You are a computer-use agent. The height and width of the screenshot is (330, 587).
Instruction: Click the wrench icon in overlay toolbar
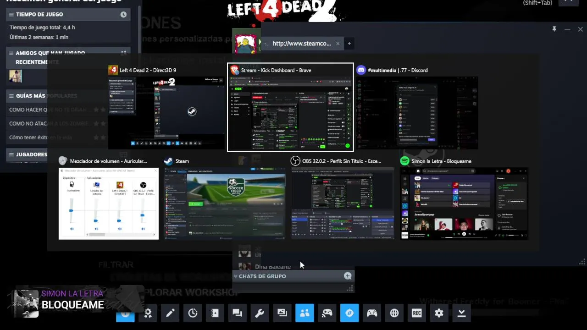tap(260, 313)
